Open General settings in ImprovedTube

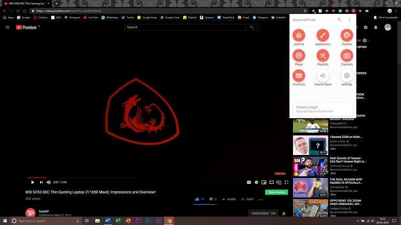coord(299,35)
